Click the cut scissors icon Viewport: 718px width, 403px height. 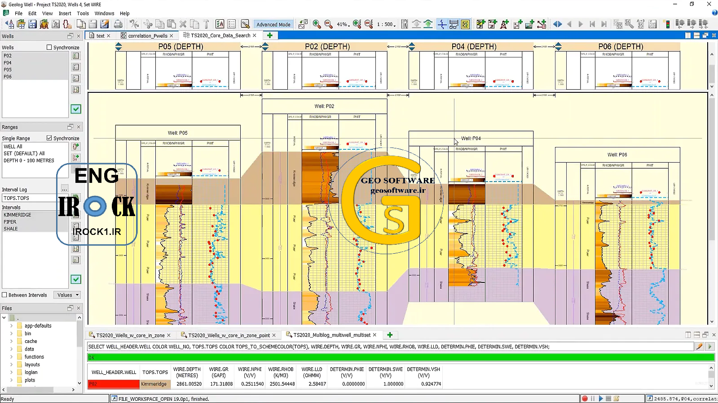[x=148, y=24]
